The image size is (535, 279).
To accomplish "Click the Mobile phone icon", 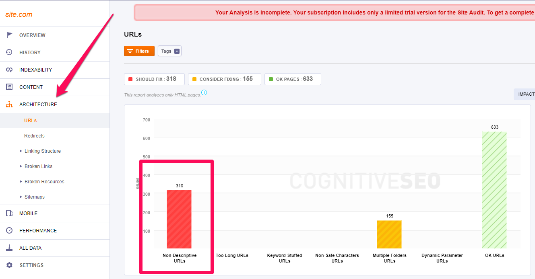I will (9, 213).
